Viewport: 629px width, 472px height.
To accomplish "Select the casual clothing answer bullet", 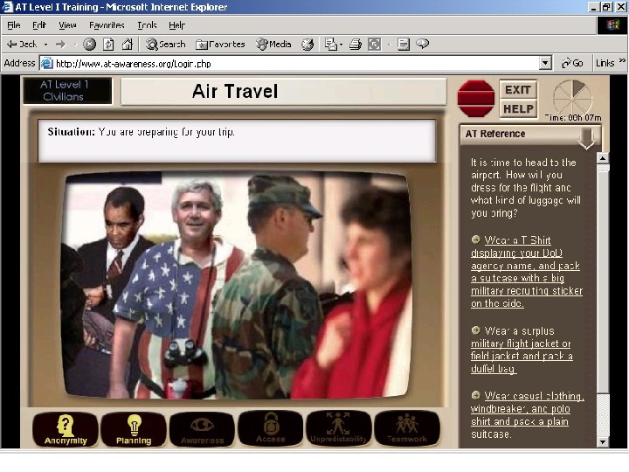I will click(476, 395).
